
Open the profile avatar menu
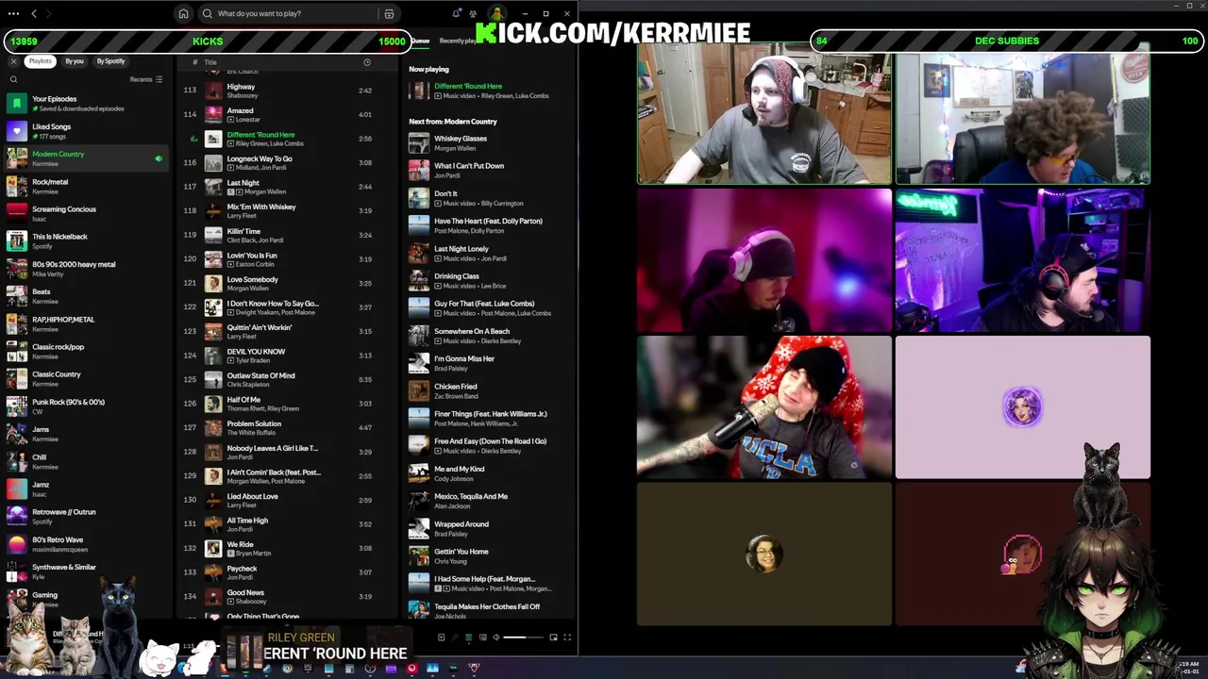point(495,12)
